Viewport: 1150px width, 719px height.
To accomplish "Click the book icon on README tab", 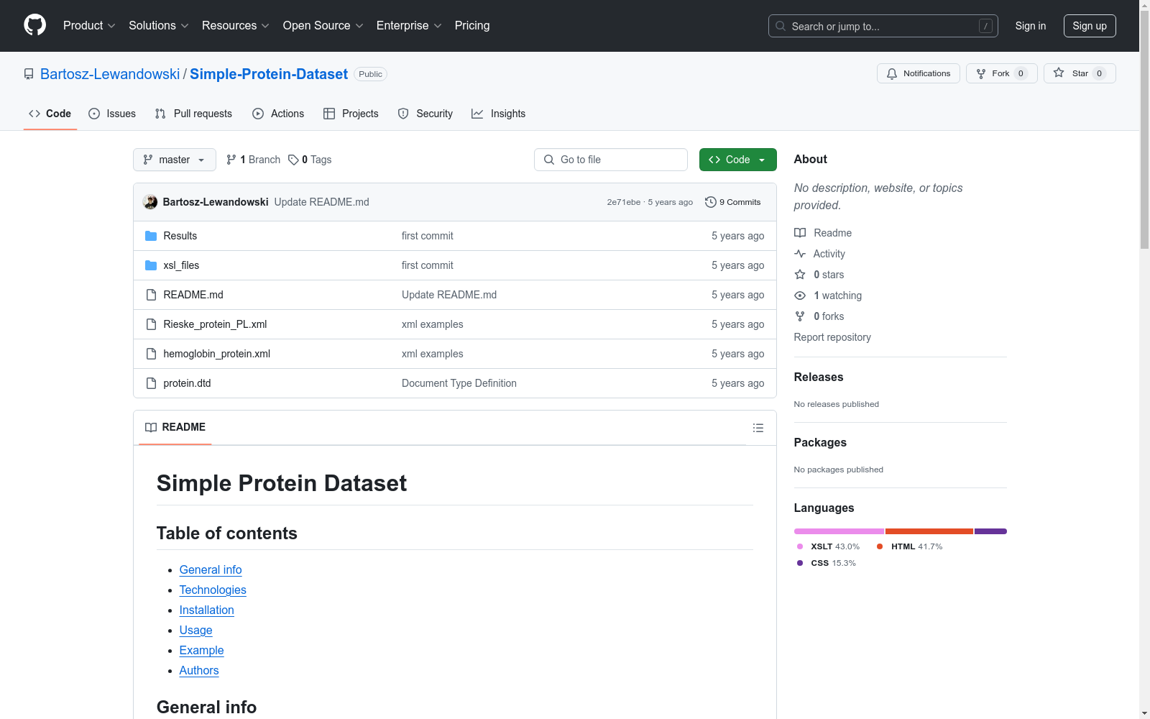I will 151,427.
